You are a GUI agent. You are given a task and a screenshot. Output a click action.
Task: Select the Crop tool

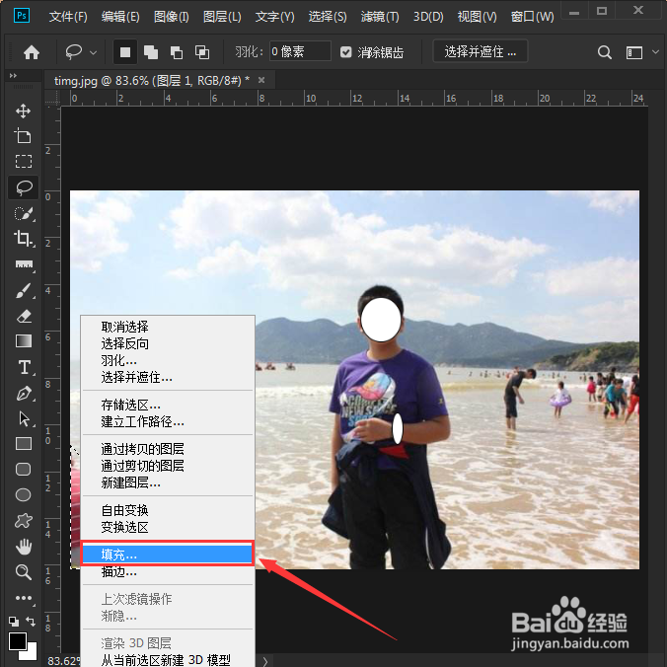tap(24, 239)
